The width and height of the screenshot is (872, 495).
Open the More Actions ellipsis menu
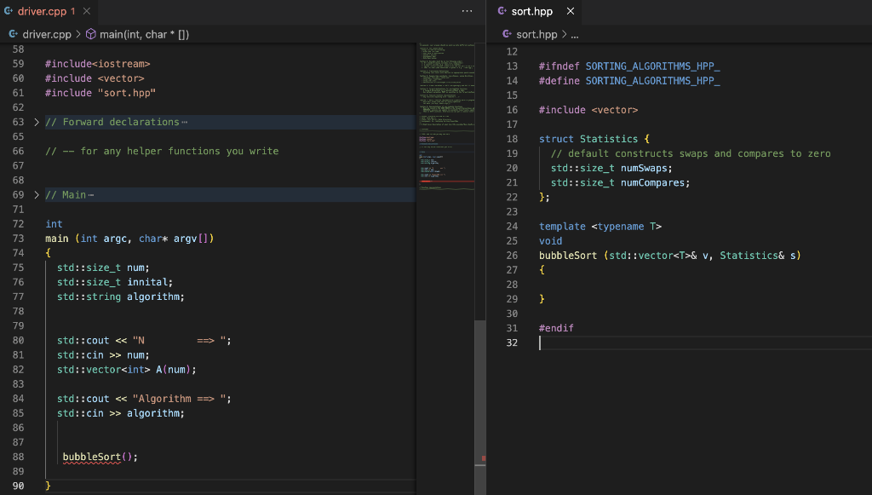pos(468,11)
